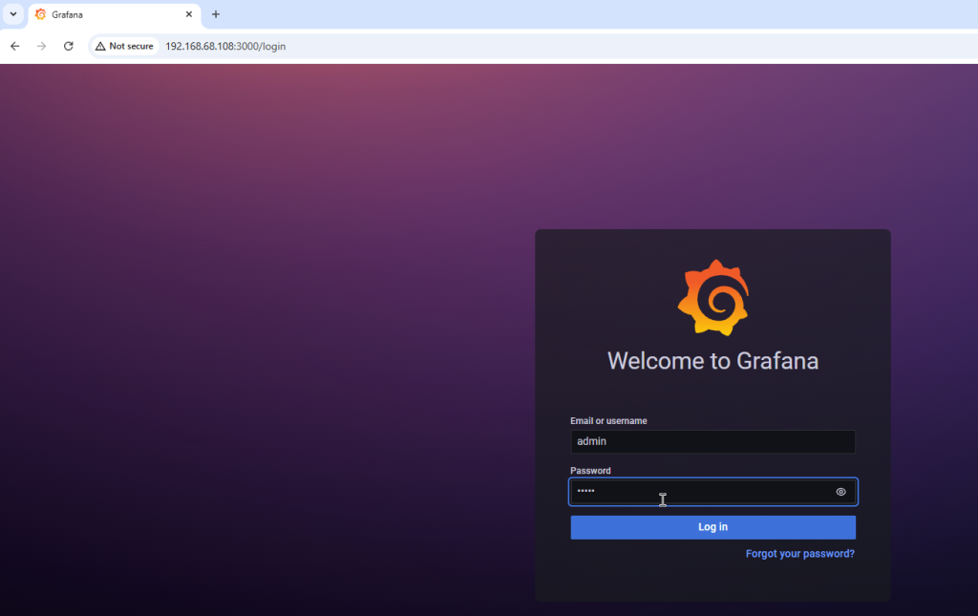Select the tab titled Grafana

click(105, 14)
